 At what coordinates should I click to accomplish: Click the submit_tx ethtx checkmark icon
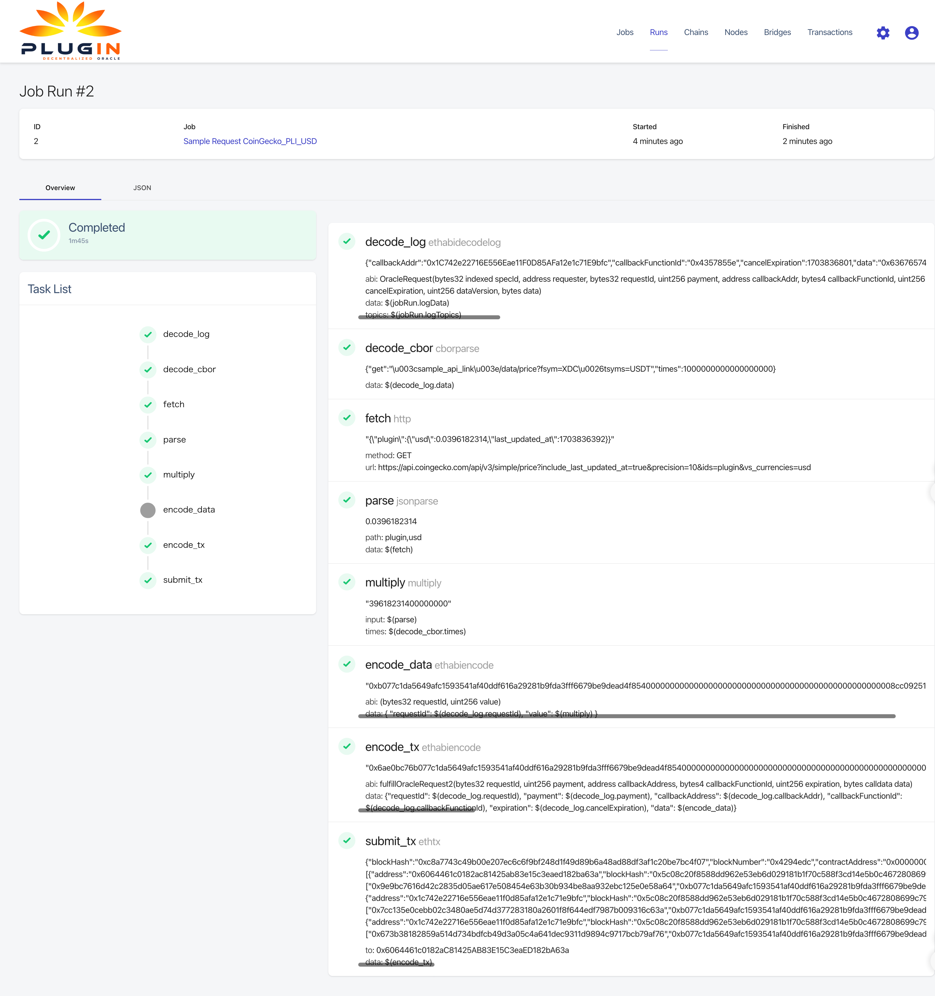coord(347,841)
